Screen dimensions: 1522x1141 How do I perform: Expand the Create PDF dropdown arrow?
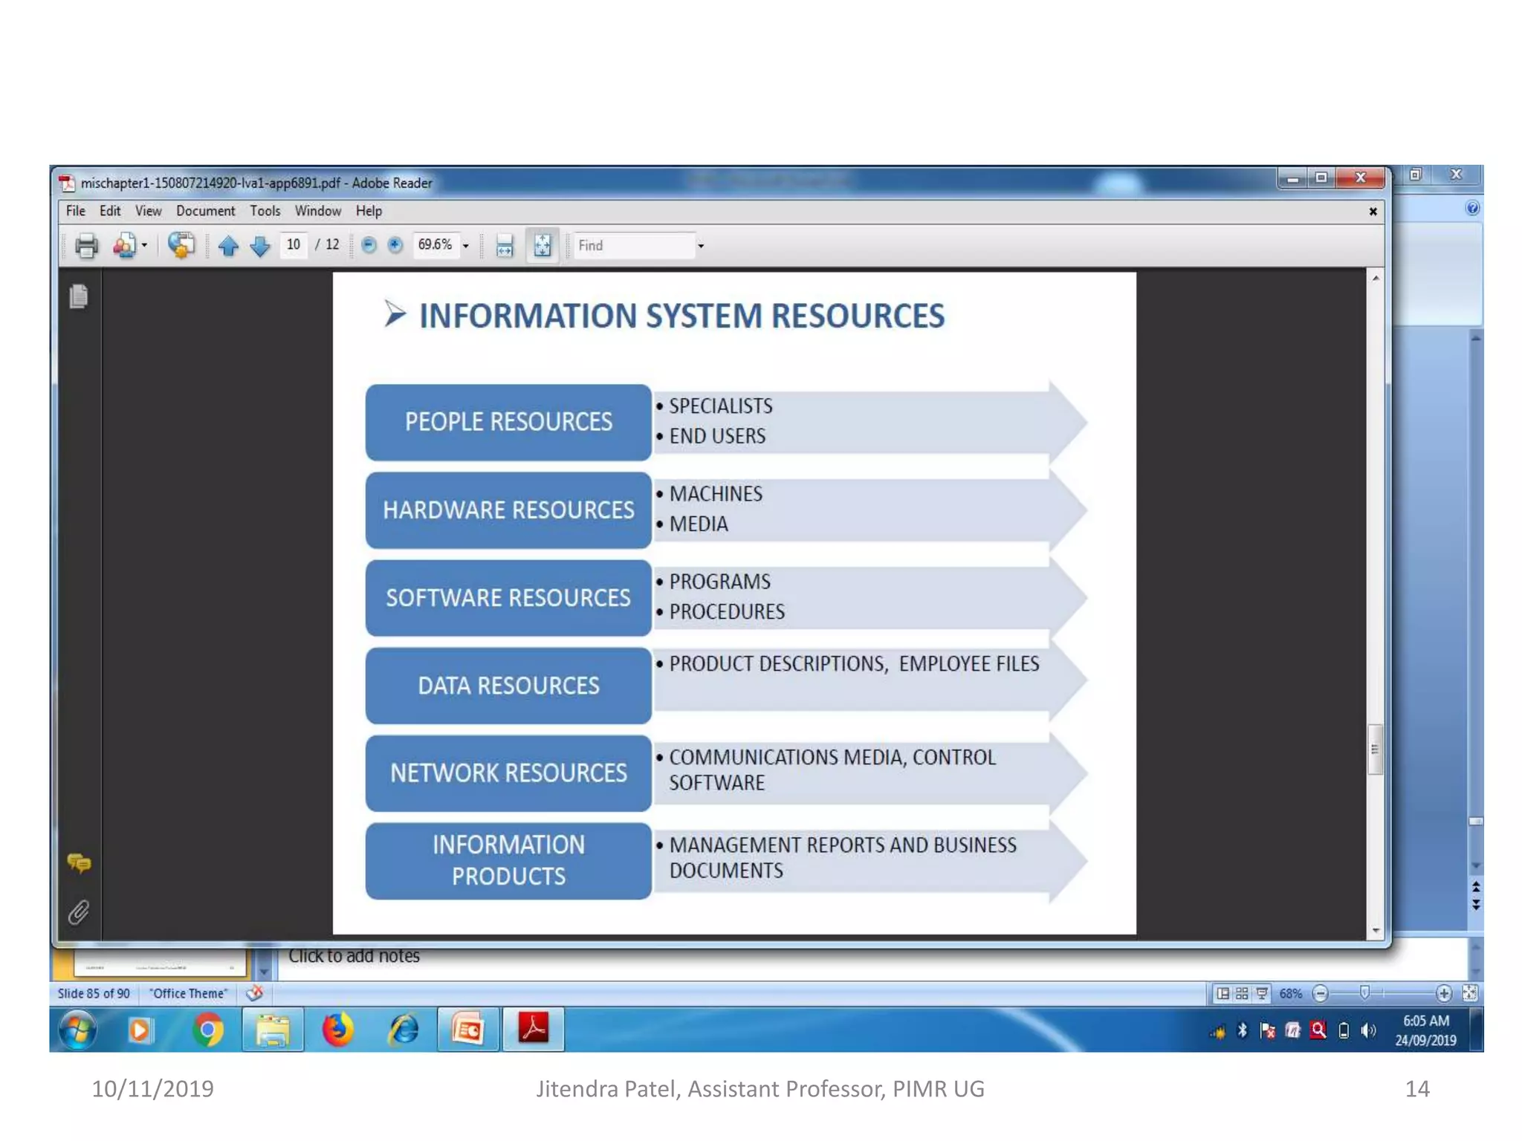pyautogui.click(x=144, y=245)
